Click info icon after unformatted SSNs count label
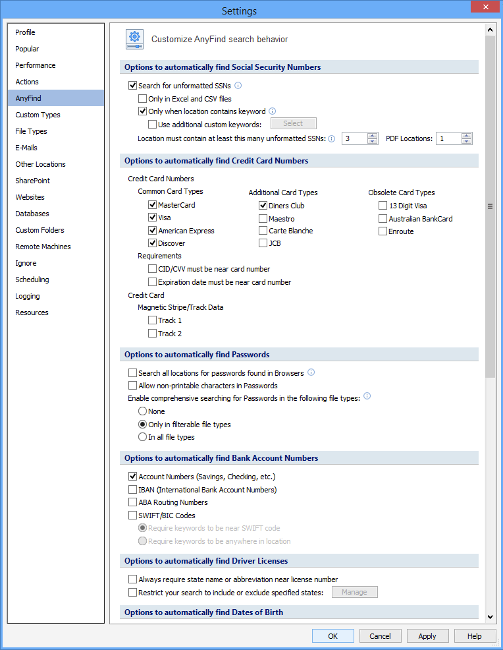Viewport: 503px width, 650px height. tap(332, 138)
